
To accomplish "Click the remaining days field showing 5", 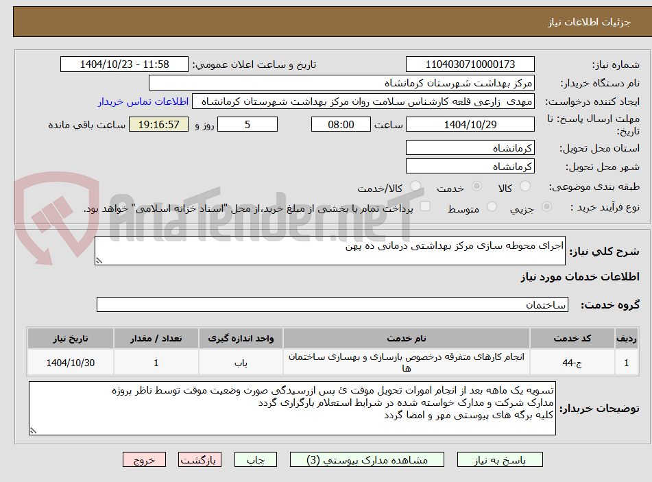I will tap(247, 124).
